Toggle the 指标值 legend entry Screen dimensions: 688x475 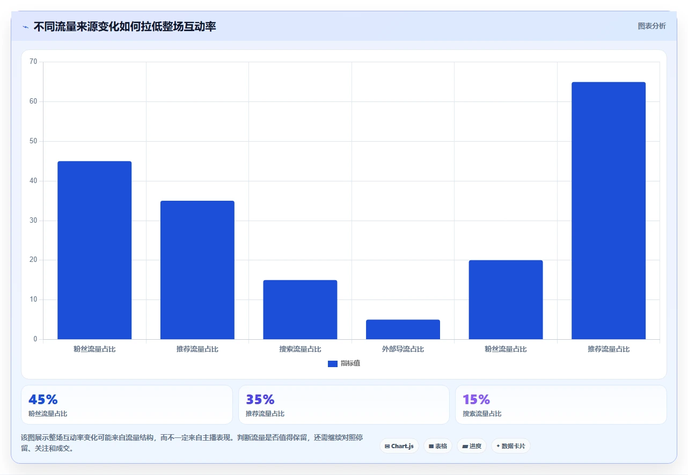(344, 363)
